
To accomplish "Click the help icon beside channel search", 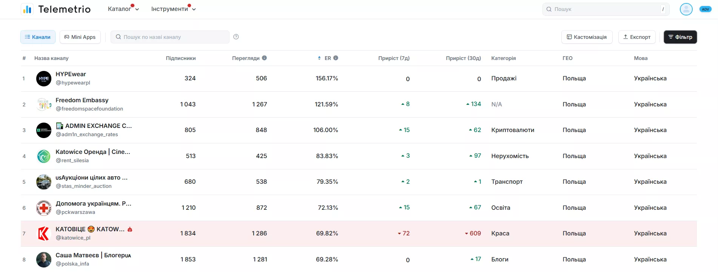I will pos(236,37).
